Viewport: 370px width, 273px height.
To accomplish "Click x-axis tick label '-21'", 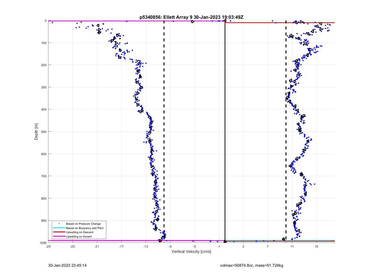I will coord(97,246).
